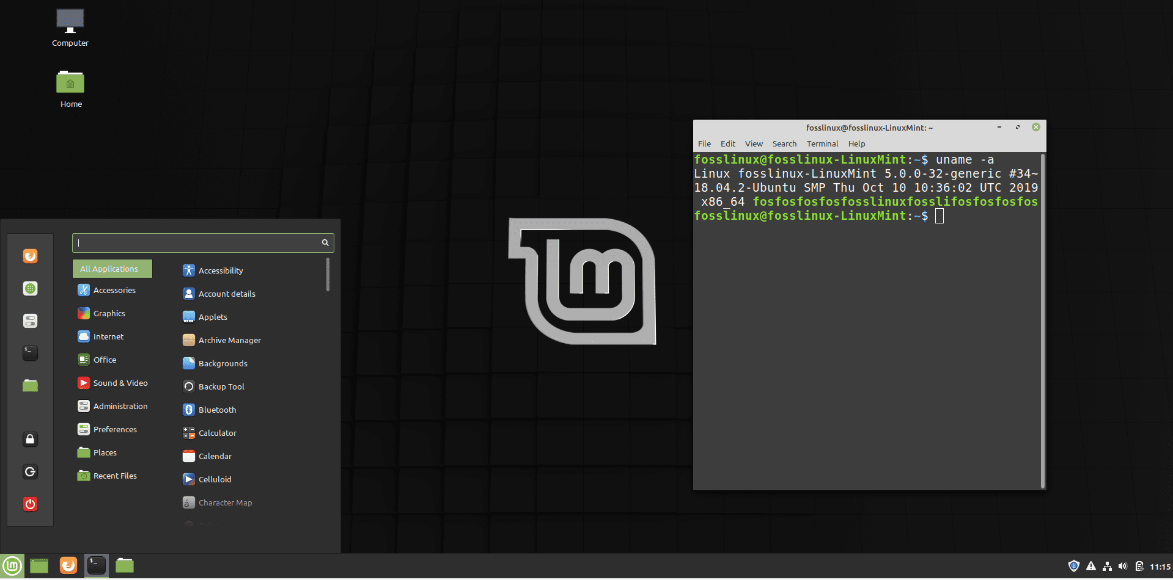Open network connection tray icon

(x=1107, y=566)
